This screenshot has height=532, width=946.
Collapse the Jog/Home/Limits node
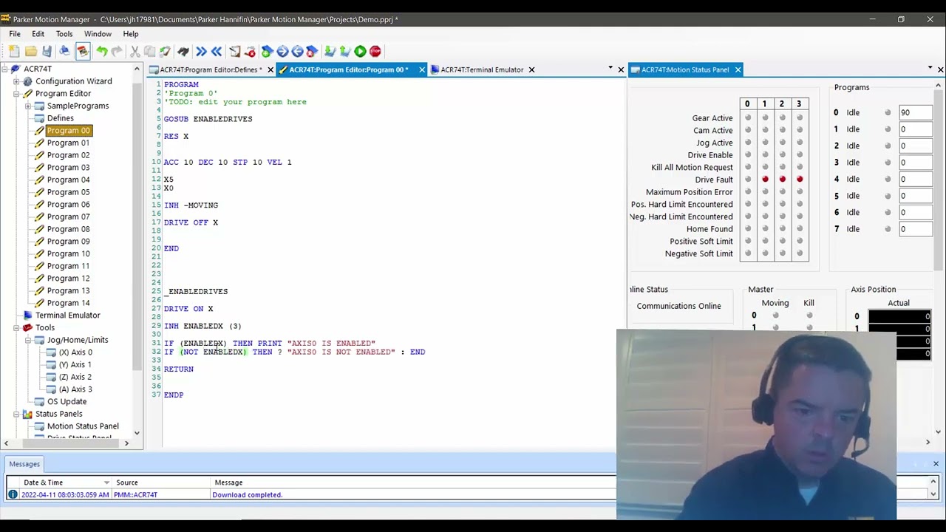point(28,340)
